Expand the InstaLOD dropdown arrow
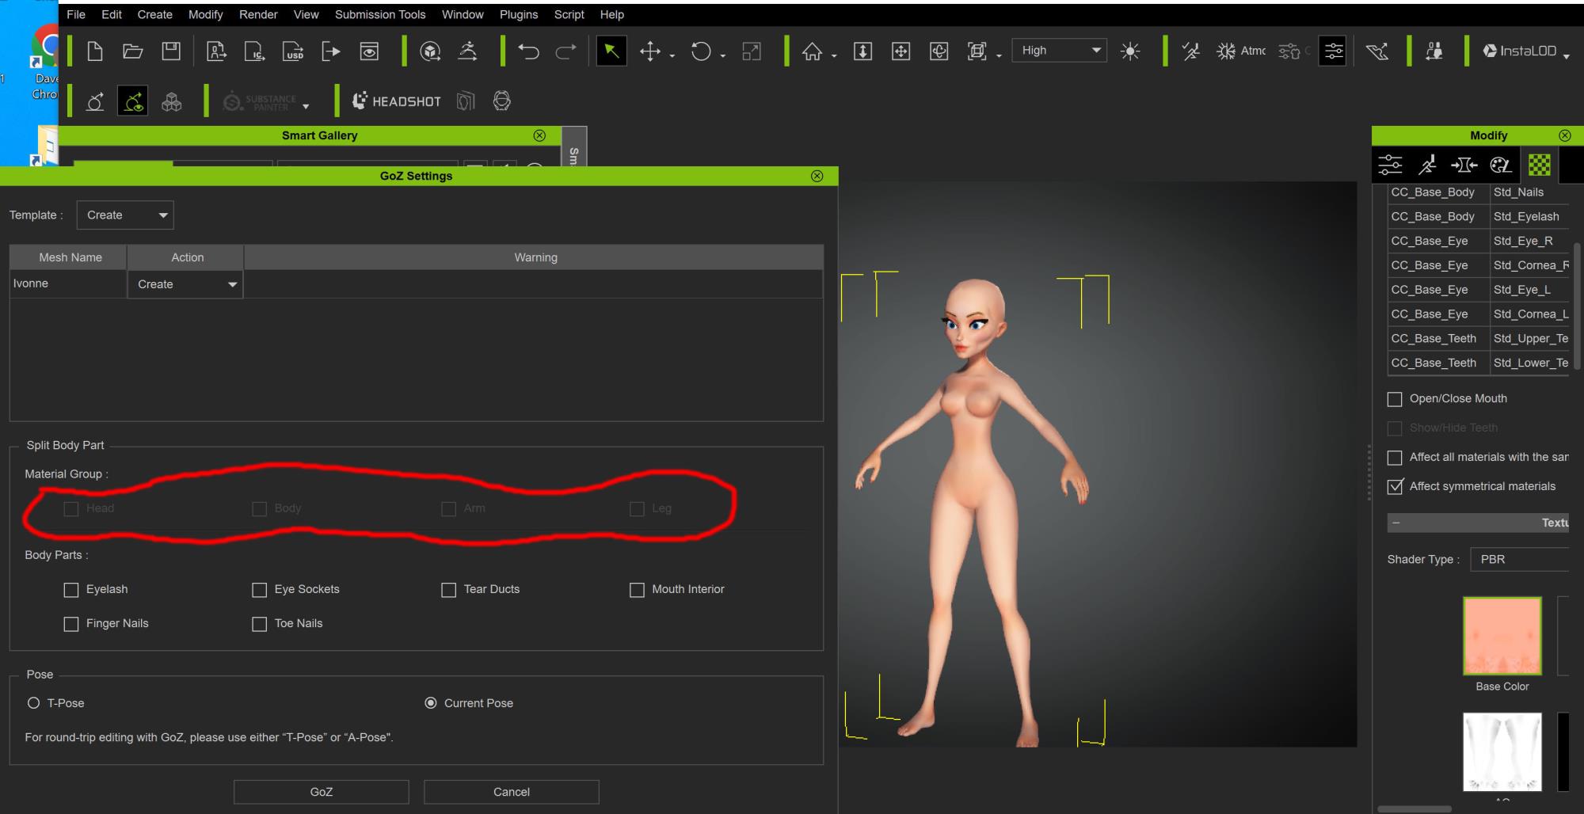The height and width of the screenshot is (814, 1584). (1567, 55)
